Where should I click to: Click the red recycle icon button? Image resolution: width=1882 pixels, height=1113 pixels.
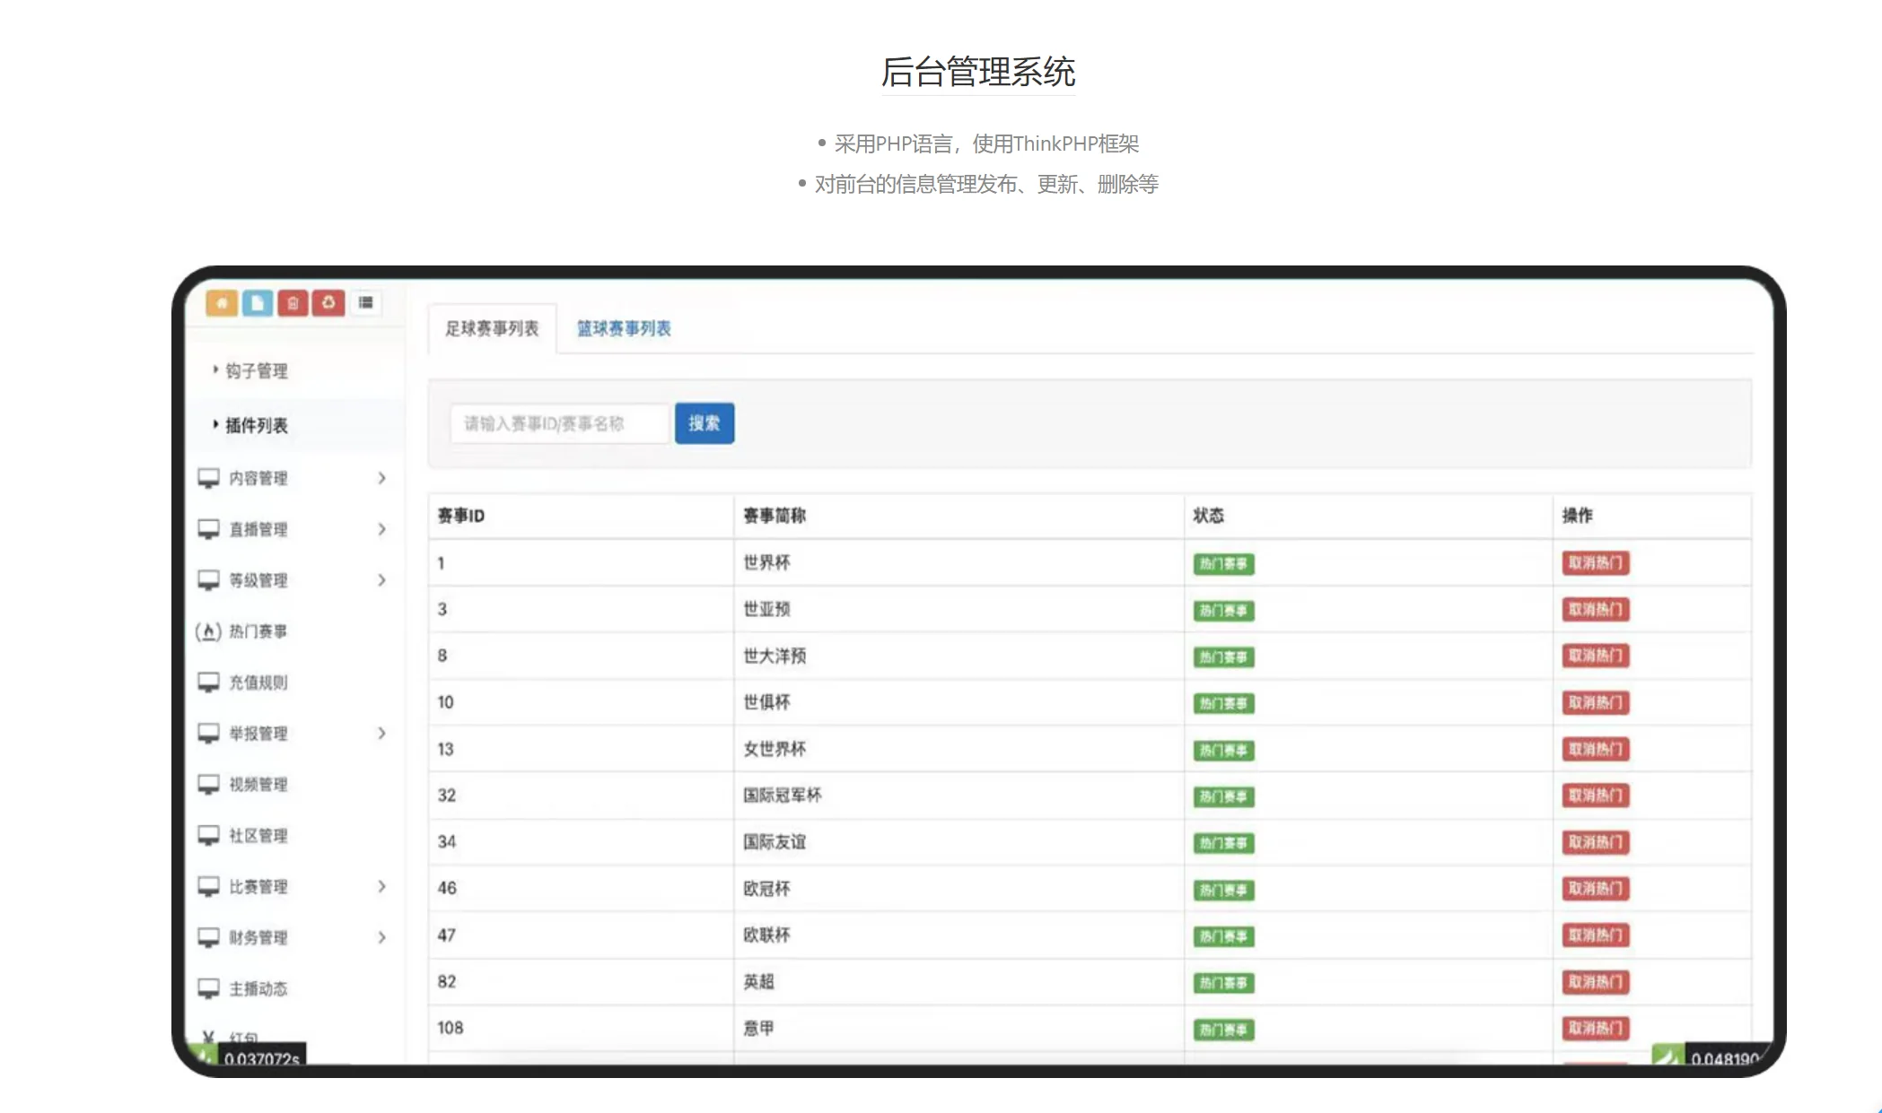click(x=328, y=303)
